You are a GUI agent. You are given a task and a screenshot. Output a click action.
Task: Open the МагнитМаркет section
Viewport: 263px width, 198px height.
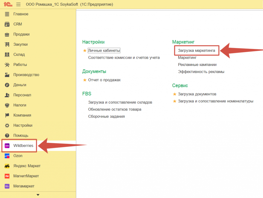click(x=26, y=176)
